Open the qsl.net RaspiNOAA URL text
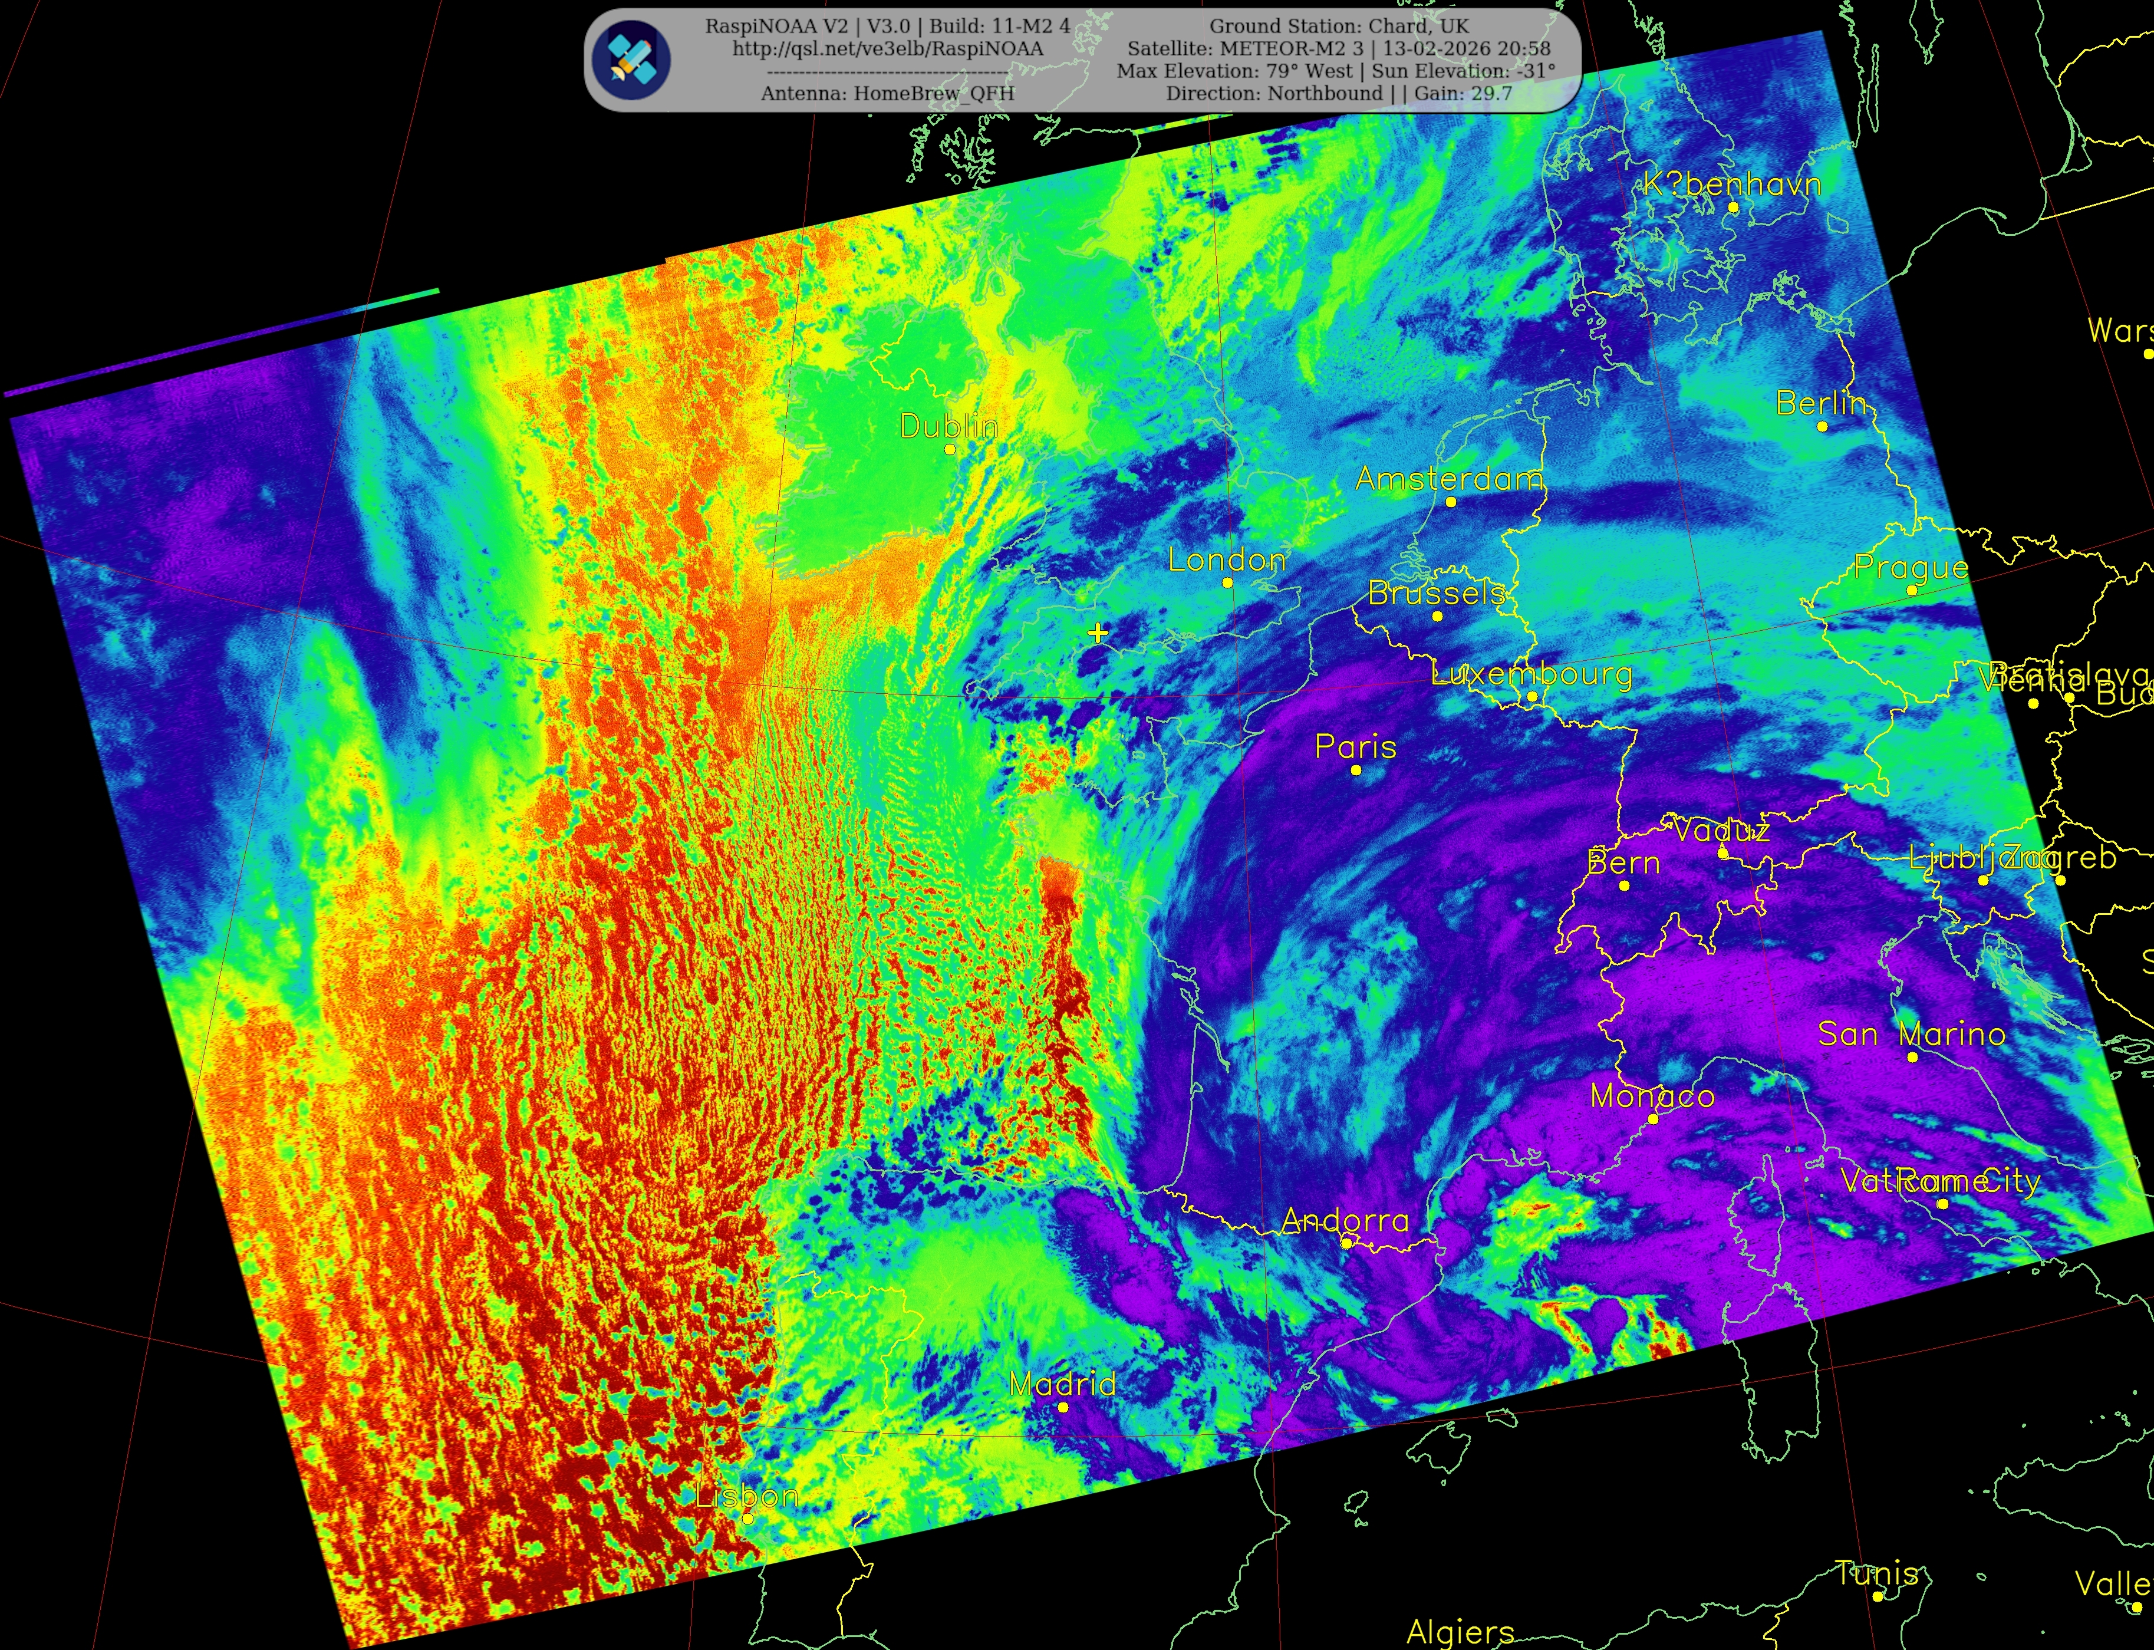 click(887, 49)
